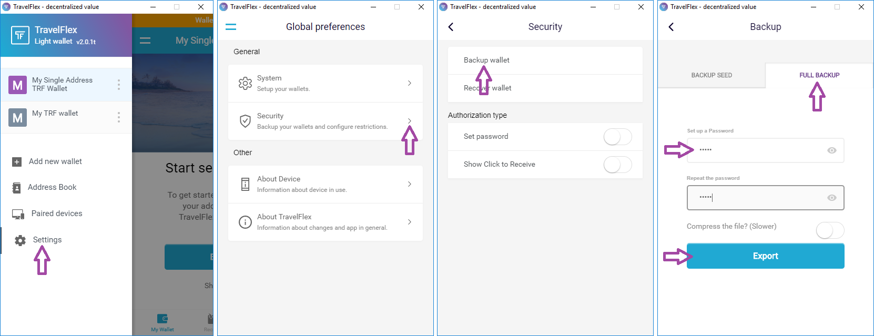The image size is (874, 336).
Task: Expand the System row chevron
Action: [x=410, y=83]
